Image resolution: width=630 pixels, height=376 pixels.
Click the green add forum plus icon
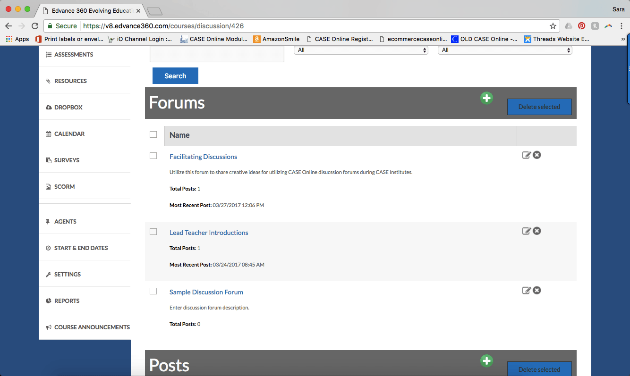(x=486, y=98)
